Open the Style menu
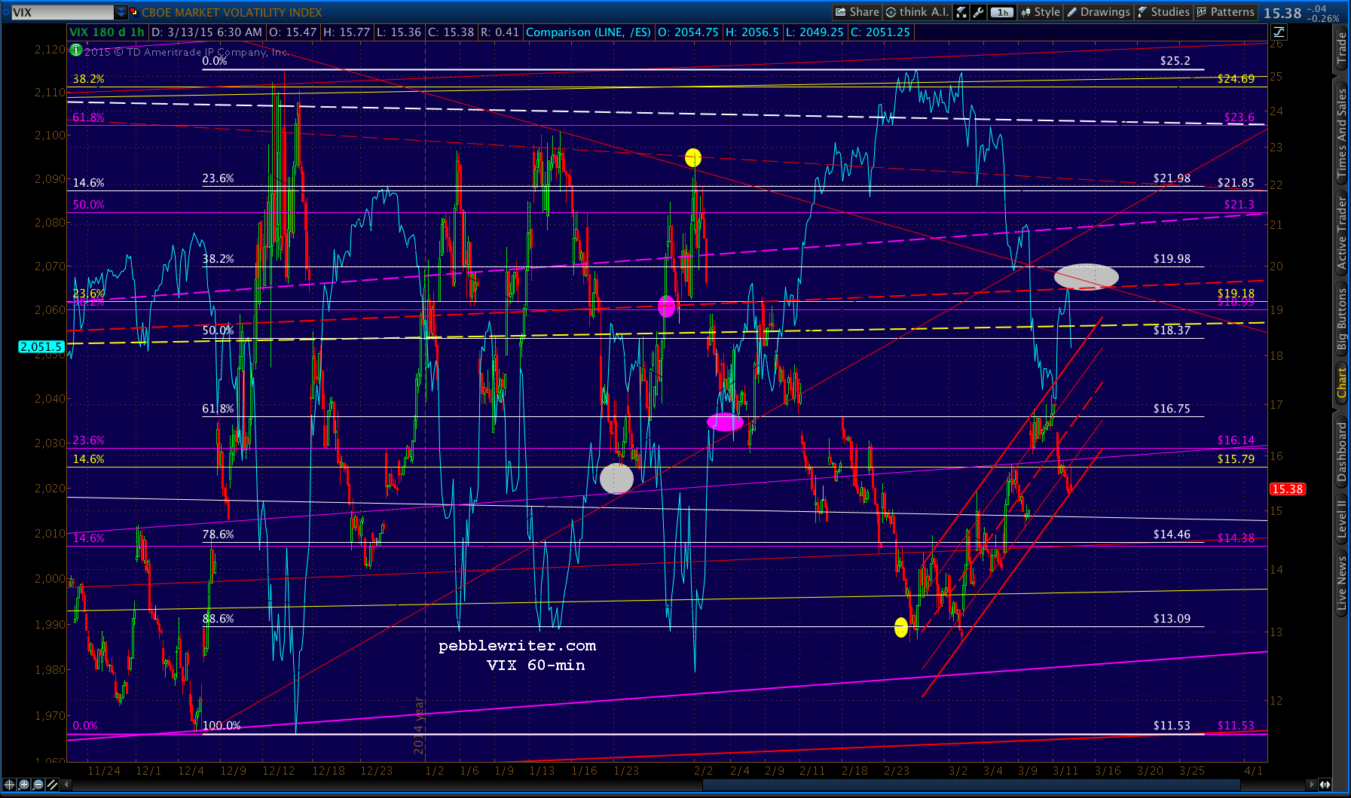The height and width of the screenshot is (798, 1351). 1040,12
